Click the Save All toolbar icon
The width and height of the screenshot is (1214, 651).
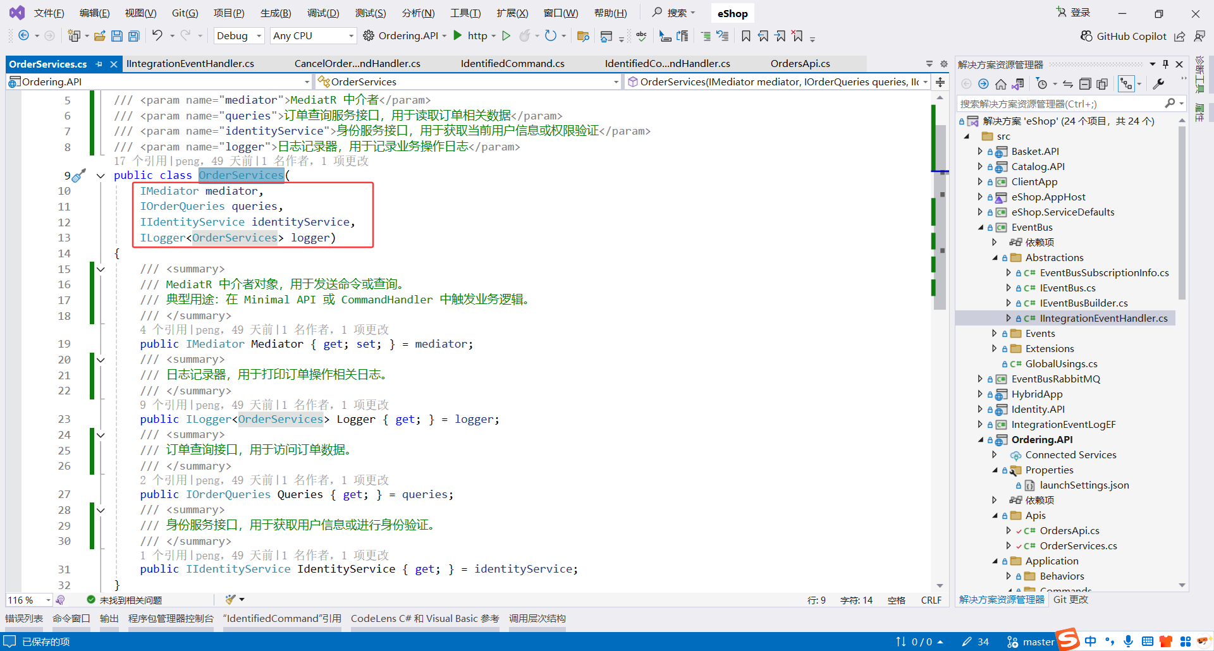[x=133, y=35]
